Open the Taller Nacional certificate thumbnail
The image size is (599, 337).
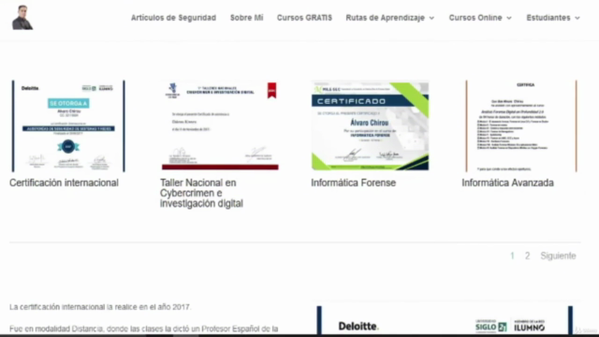tap(220, 125)
